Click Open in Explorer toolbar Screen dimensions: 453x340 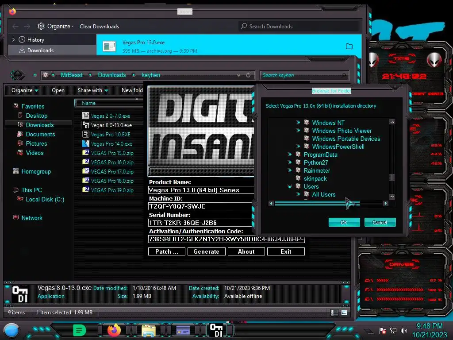click(x=58, y=90)
